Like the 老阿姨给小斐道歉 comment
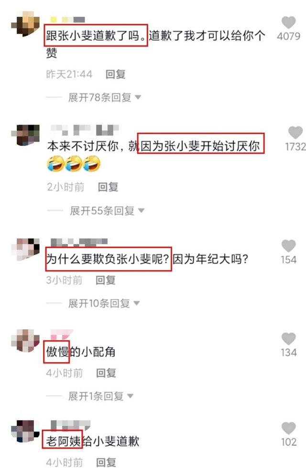 click(x=288, y=428)
